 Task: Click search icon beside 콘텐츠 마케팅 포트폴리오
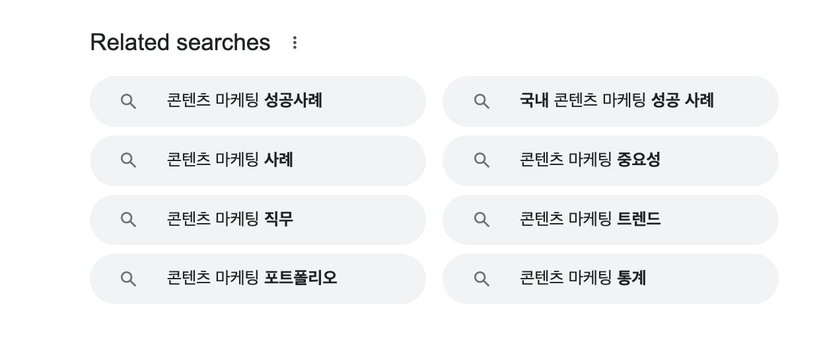[128, 279]
